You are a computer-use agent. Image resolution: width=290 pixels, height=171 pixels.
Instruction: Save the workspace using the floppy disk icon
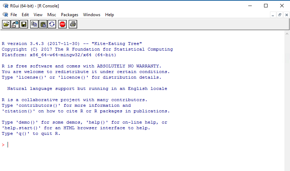coord(24,24)
